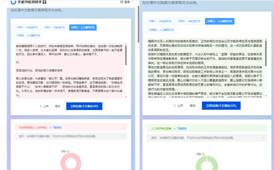Expand the 登录 dropdown chevron
Screen dimensions: 274x170
132,2
